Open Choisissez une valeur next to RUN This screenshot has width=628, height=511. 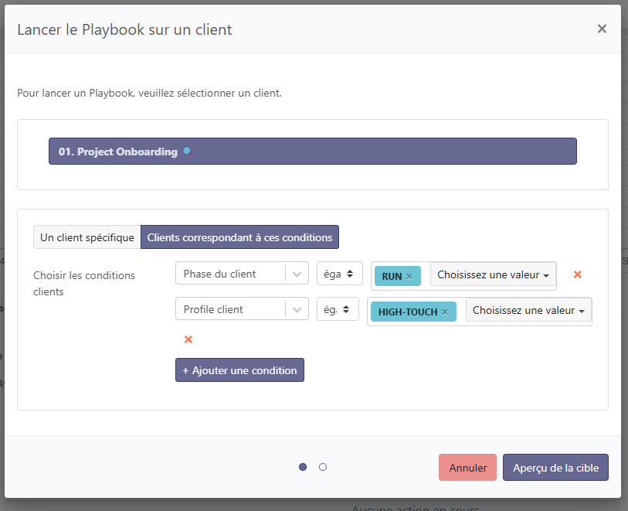click(493, 274)
